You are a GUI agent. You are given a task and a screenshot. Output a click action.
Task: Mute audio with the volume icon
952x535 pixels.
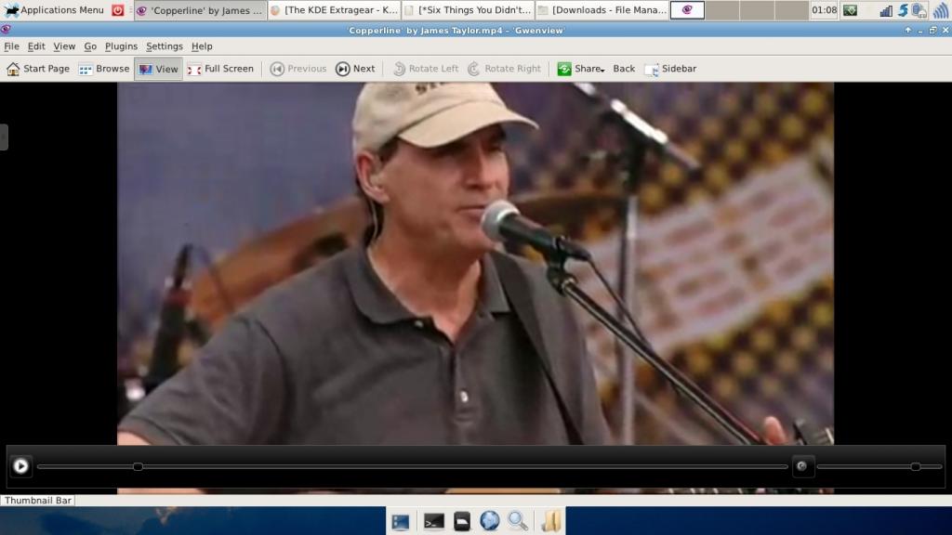pyautogui.click(x=802, y=466)
